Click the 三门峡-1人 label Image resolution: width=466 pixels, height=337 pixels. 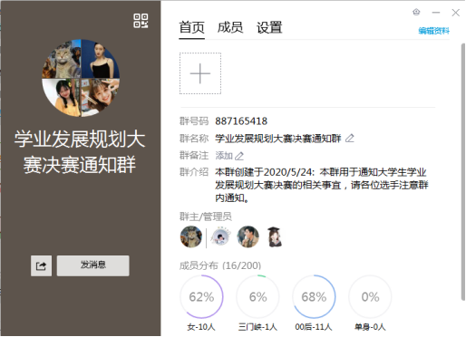(x=257, y=327)
